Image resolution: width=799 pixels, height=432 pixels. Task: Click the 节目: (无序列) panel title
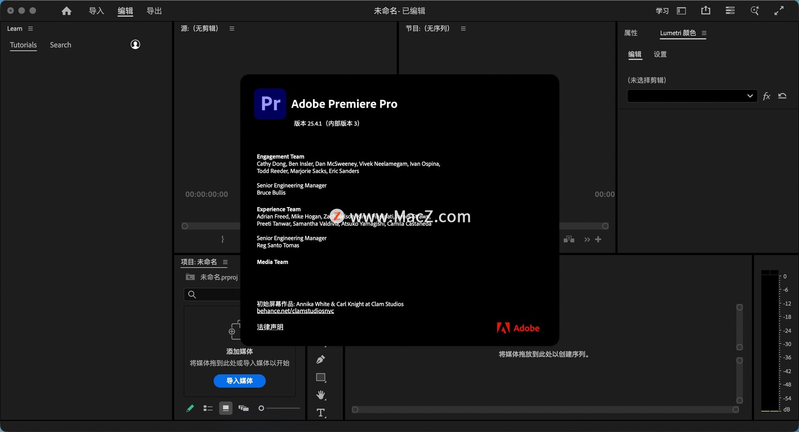pos(428,29)
